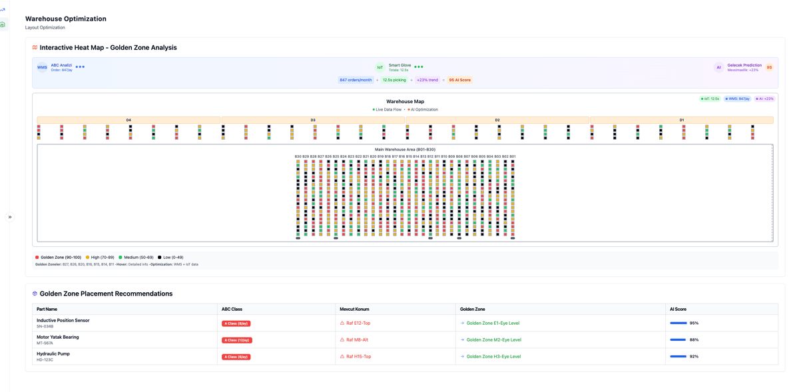Open Golden Zone E1-Eye Level recommendation

(x=493, y=323)
